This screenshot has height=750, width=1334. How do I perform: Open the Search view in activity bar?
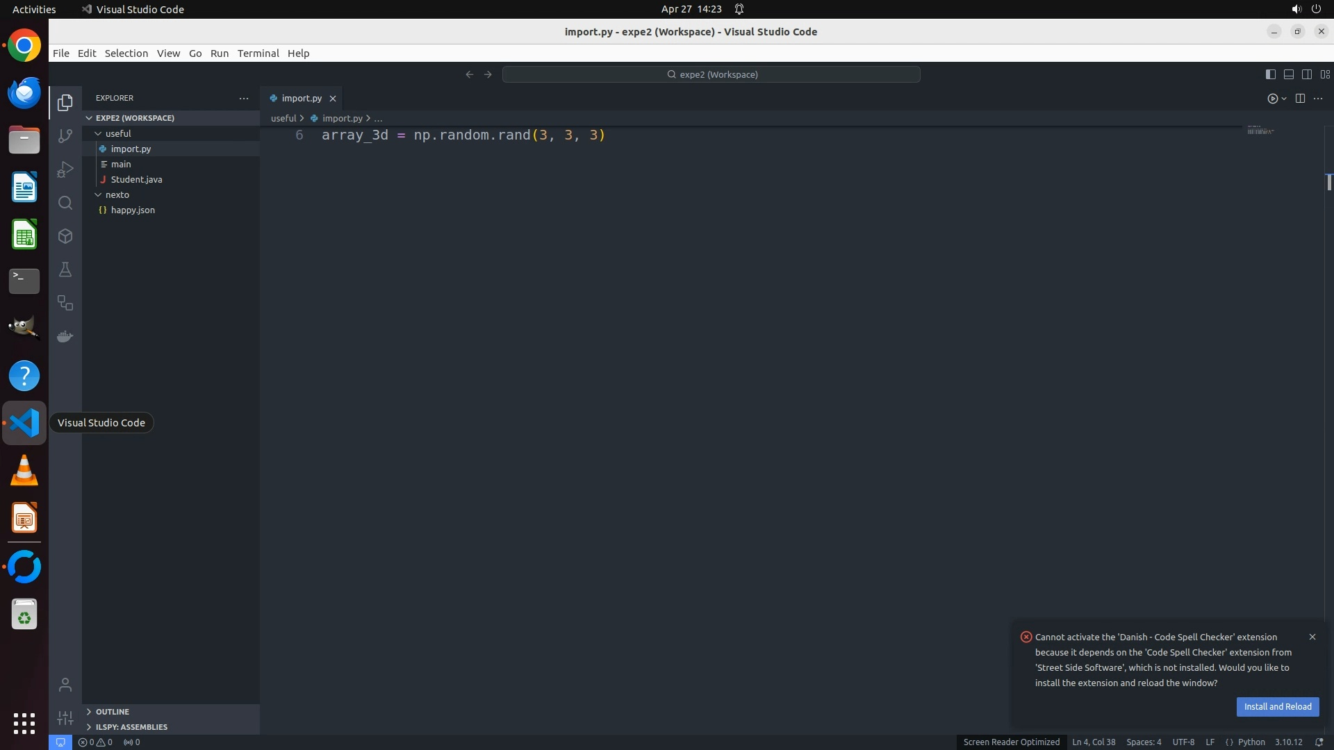pos(65,203)
